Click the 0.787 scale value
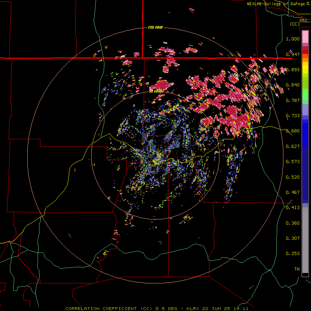The height and width of the screenshot is (311, 311). (x=293, y=100)
